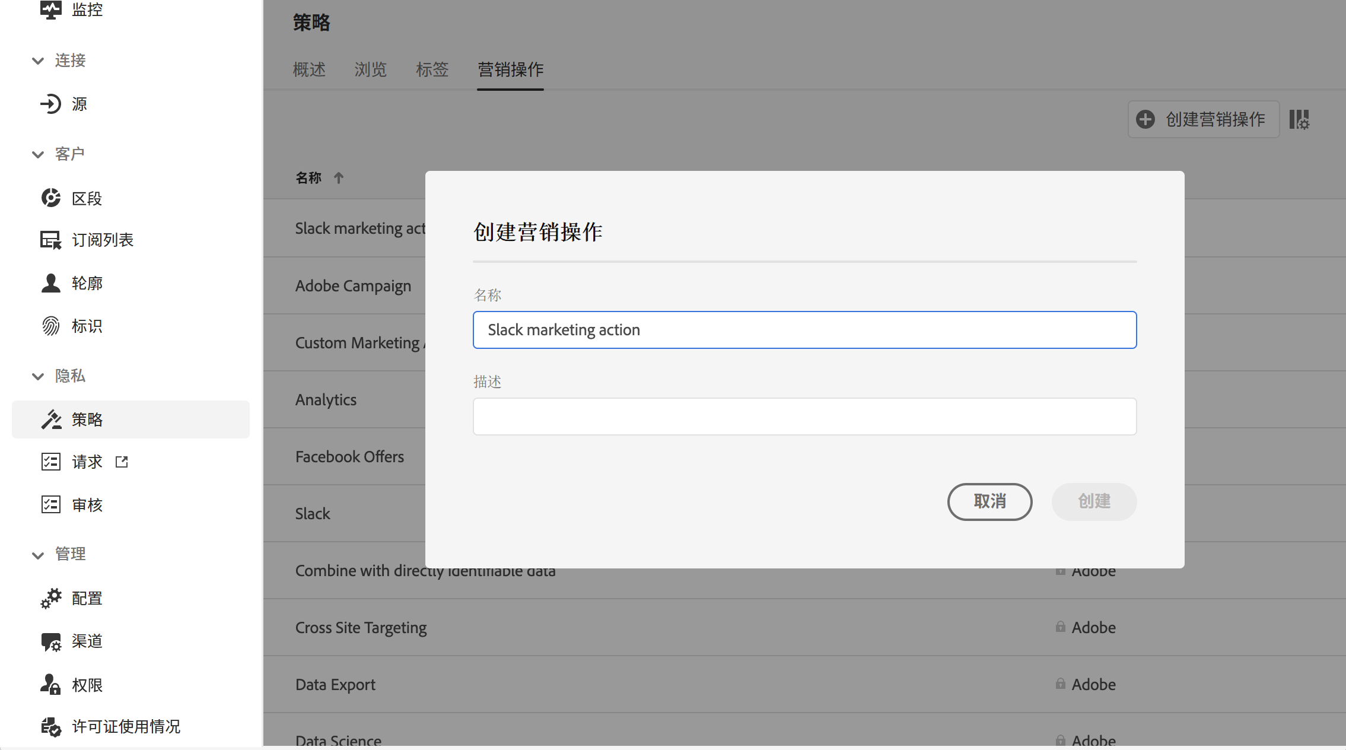Collapse the 客户 section chevron
Viewport: 1346px width, 750px height.
(x=38, y=154)
